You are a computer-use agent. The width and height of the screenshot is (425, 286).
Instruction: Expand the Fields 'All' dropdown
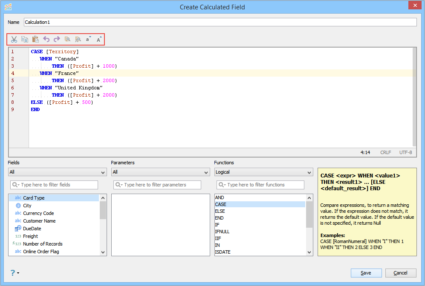point(57,172)
